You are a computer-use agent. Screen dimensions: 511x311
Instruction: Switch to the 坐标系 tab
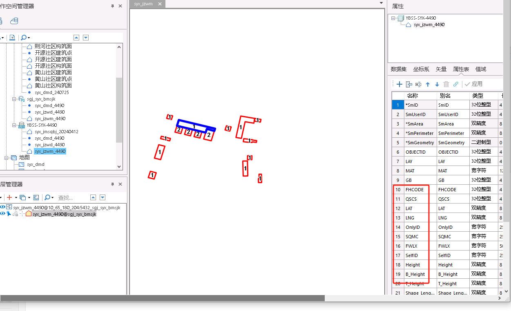pyautogui.click(x=421, y=69)
